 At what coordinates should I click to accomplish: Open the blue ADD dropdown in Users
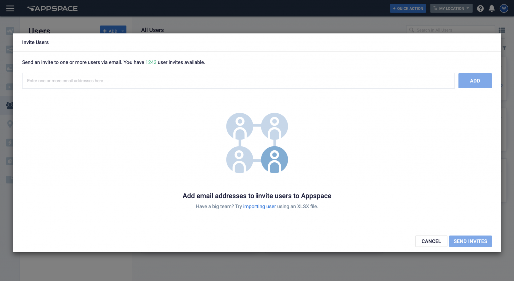click(x=113, y=31)
